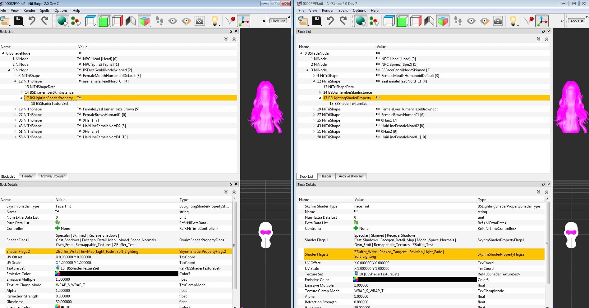The width and height of the screenshot is (589, 308).
Task: Expand 35 NiTriShape row in right window
Action: 314,120
